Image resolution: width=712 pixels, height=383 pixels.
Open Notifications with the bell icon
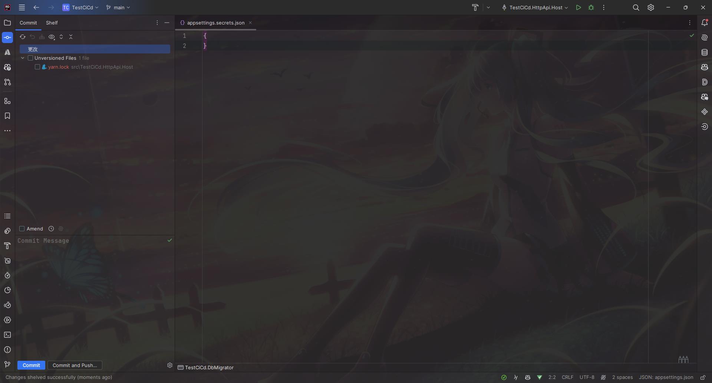[x=705, y=22]
